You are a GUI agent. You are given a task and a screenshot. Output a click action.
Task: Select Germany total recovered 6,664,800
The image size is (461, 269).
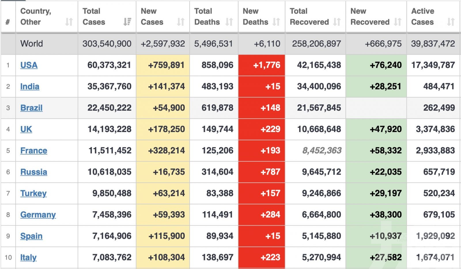[322, 215]
